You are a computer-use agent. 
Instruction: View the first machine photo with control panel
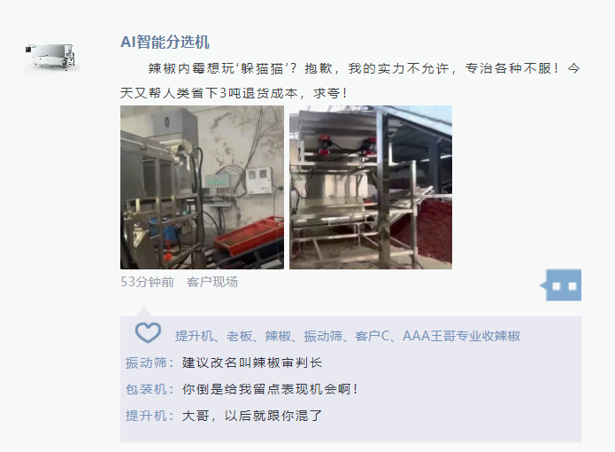click(202, 187)
